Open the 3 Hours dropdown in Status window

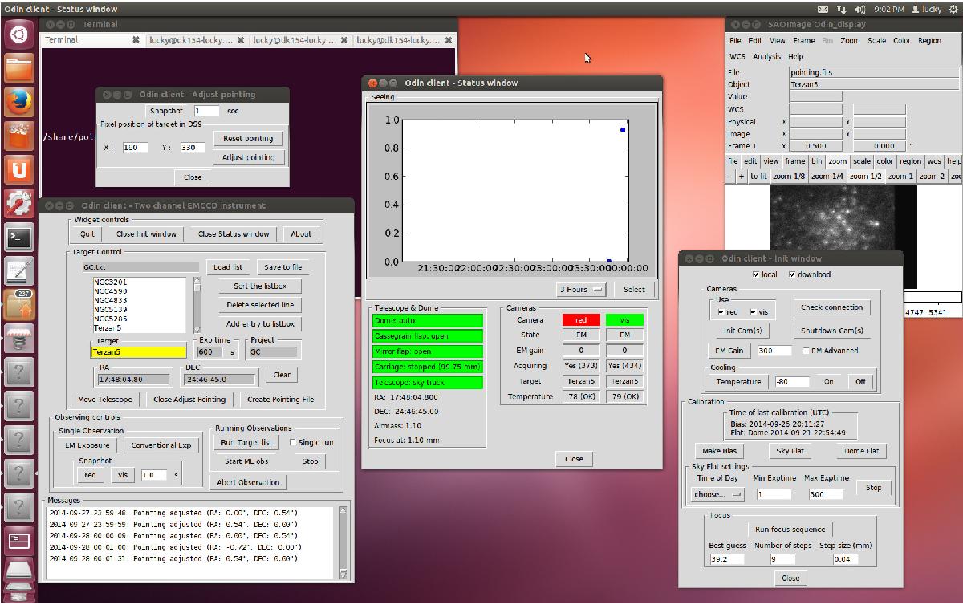(581, 289)
